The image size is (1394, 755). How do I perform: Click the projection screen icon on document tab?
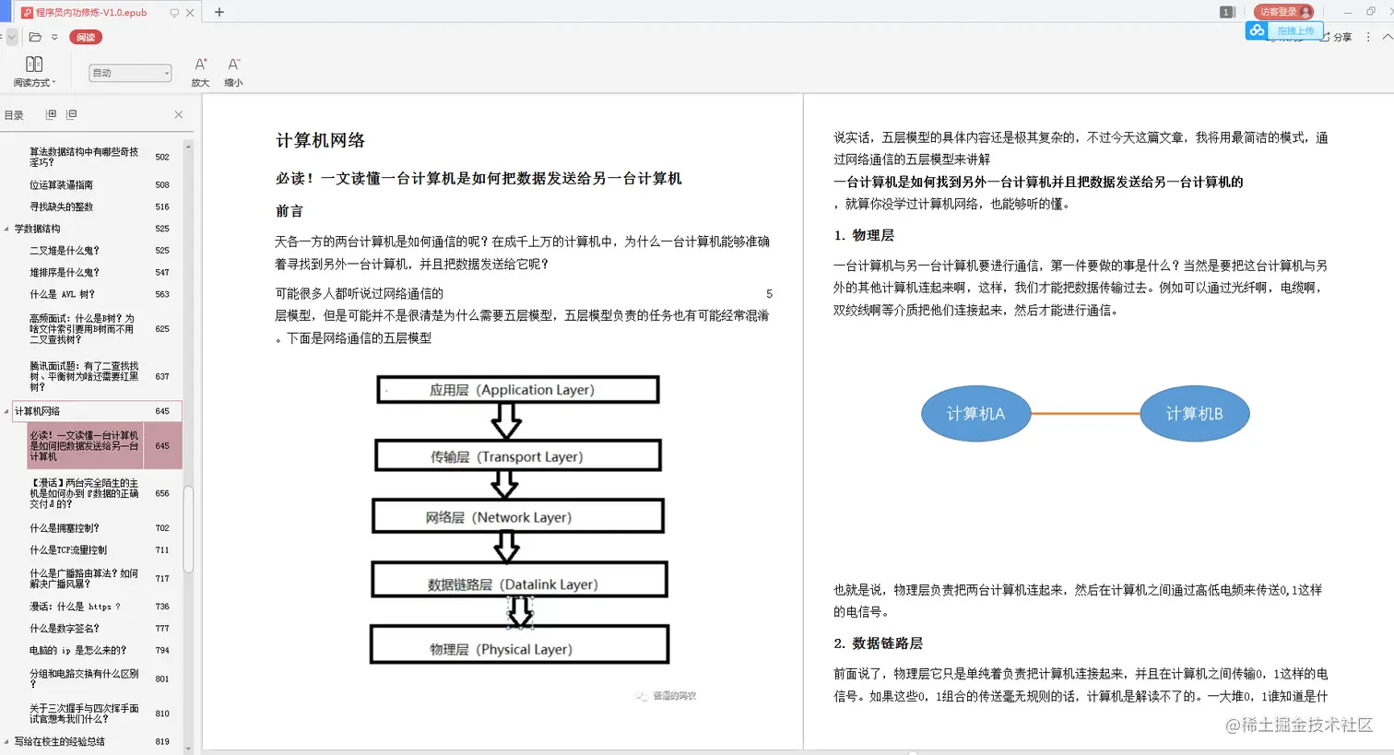point(174,12)
